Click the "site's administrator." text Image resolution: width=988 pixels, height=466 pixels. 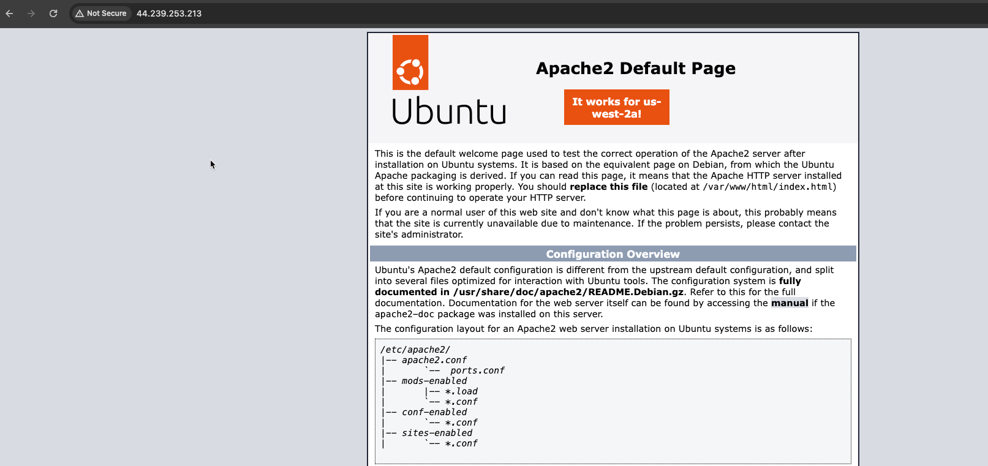tap(419, 235)
